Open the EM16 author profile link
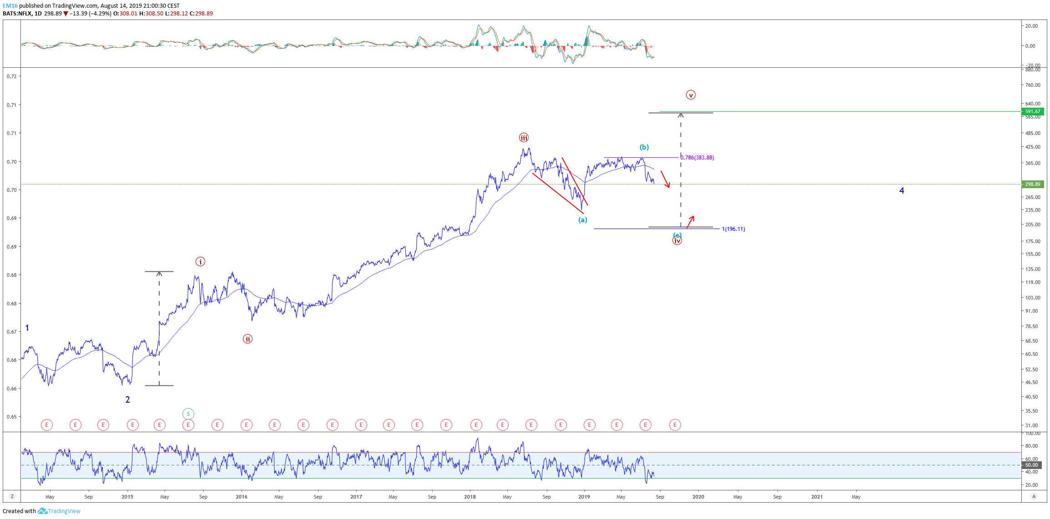Image resolution: width=1050 pixels, height=519 pixels. tap(10, 6)
